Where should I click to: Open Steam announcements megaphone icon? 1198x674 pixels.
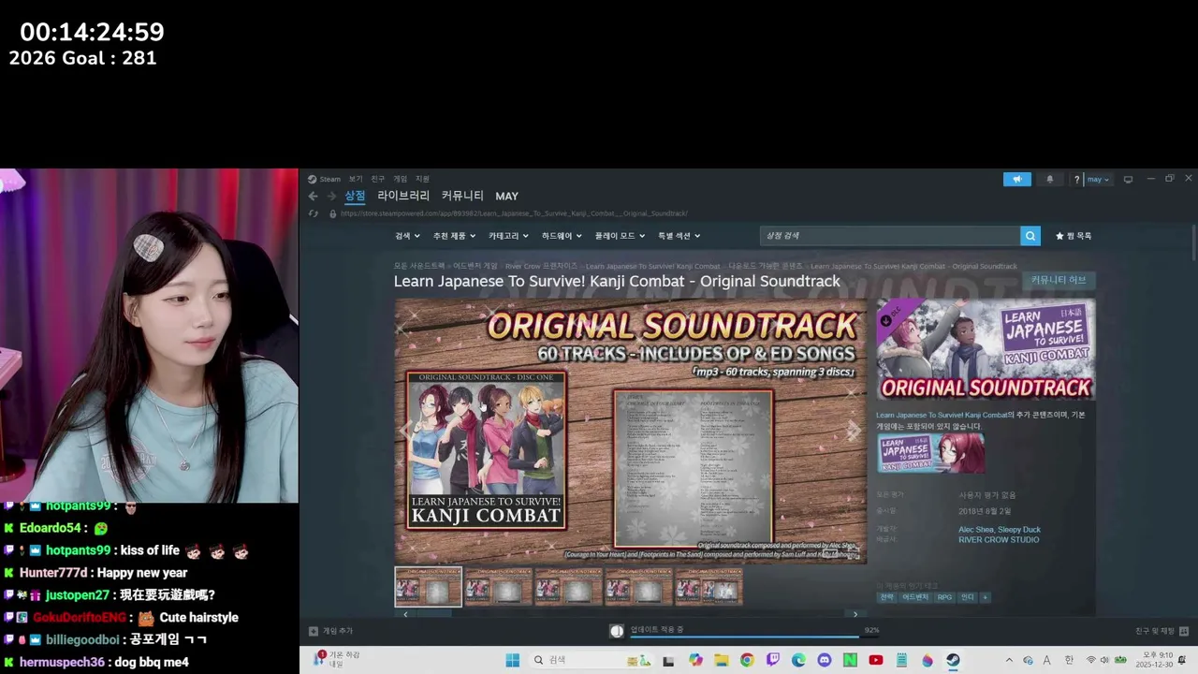coord(1017,179)
